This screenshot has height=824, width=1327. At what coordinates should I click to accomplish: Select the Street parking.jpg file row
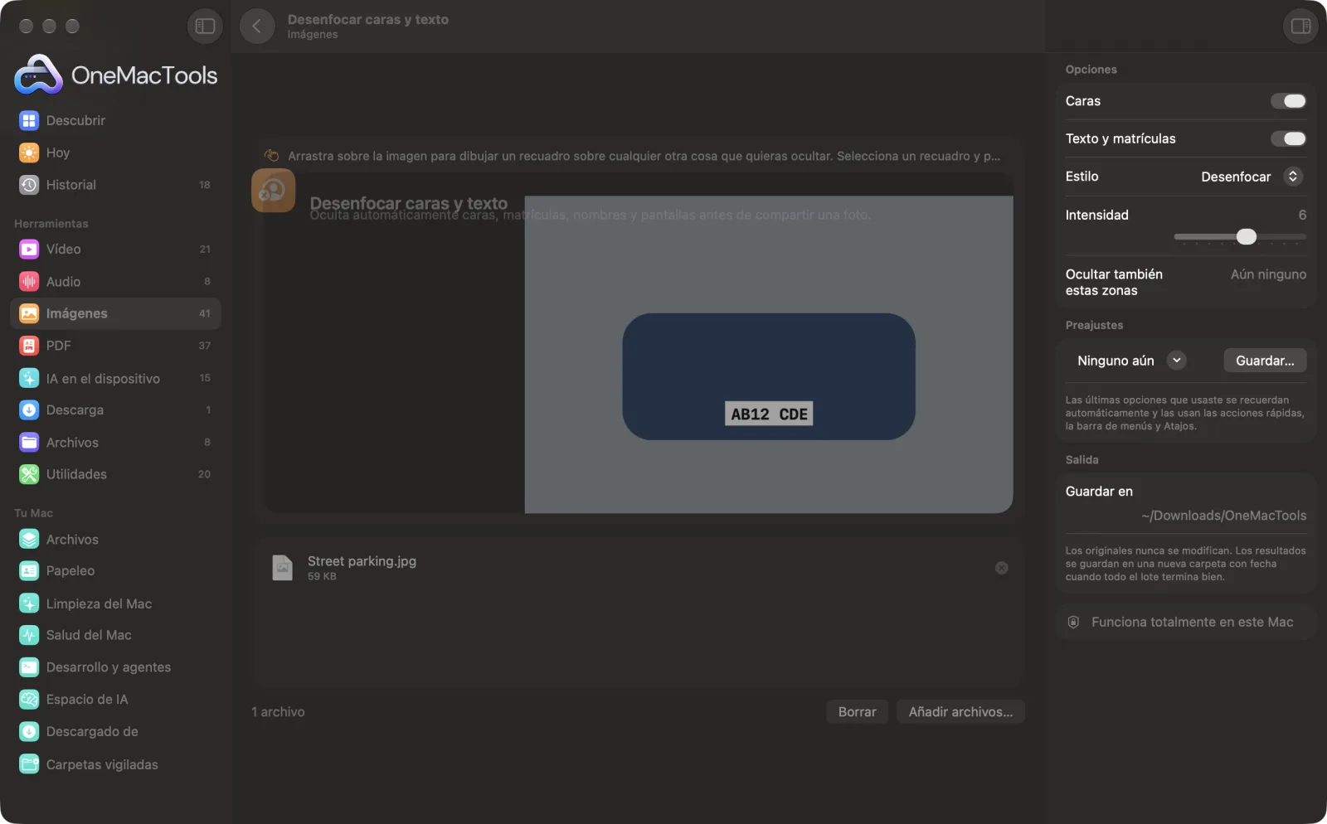point(638,568)
